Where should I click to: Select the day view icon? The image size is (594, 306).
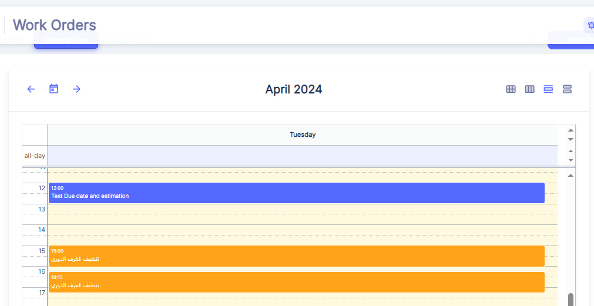click(548, 89)
